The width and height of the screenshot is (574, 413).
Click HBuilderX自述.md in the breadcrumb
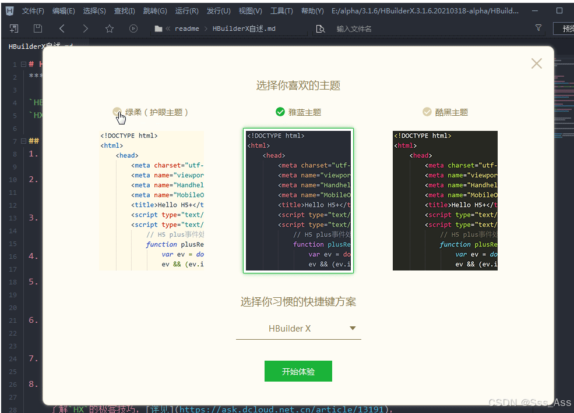coord(244,29)
